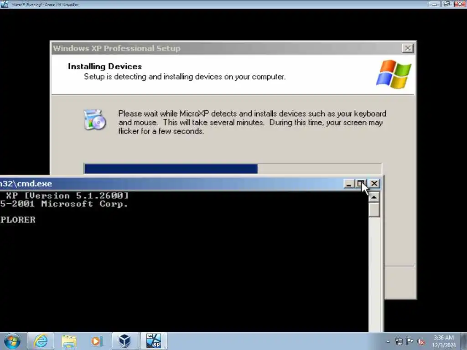The height and width of the screenshot is (350, 467).
Task: Click the Windows XP flag logo
Action: [x=394, y=74]
